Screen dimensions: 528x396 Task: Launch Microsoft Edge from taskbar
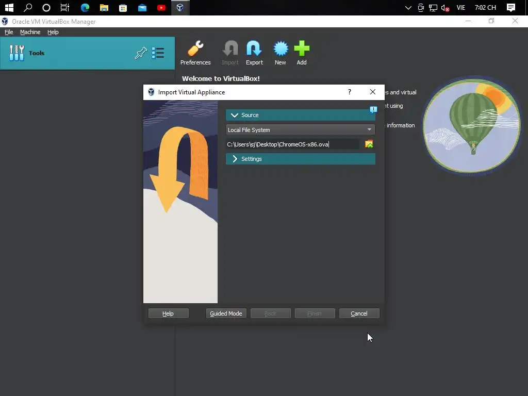click(85, 7)
